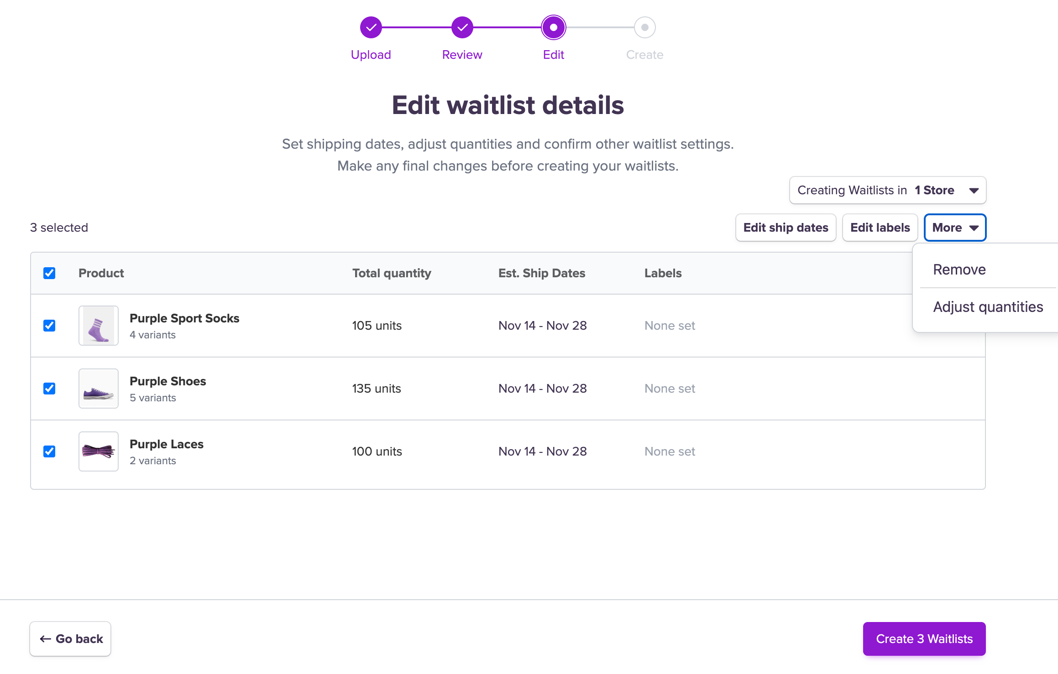1058x674 pixels.
Task: Click the Review step checkmark circle
Action: click(x=462, y=27)
